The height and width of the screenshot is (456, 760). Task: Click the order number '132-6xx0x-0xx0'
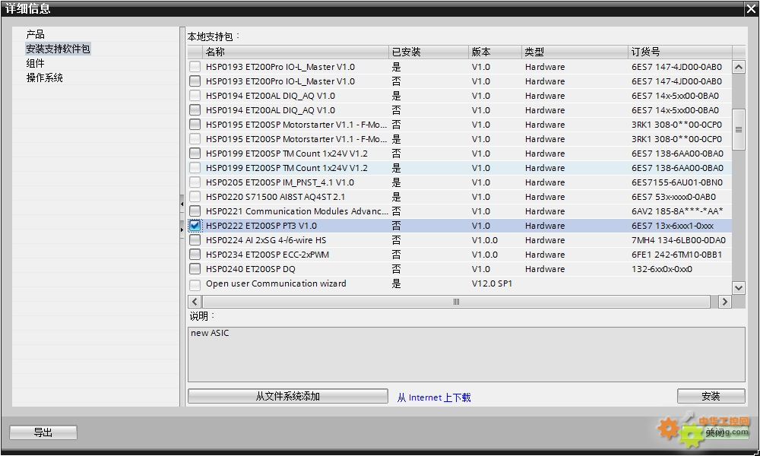[x=662, y=269]
